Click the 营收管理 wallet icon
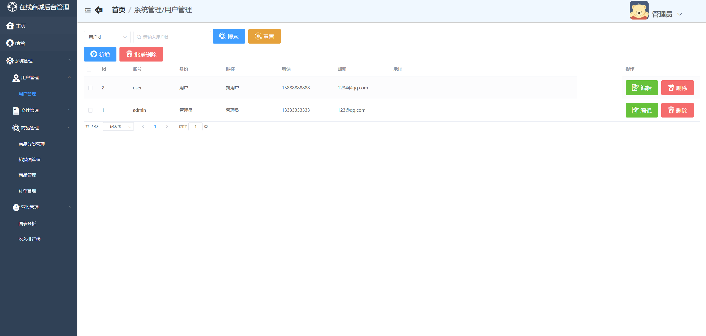 click(x=16, y=207)
